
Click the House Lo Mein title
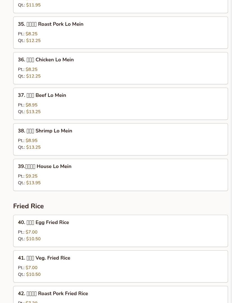pos(45,166)
